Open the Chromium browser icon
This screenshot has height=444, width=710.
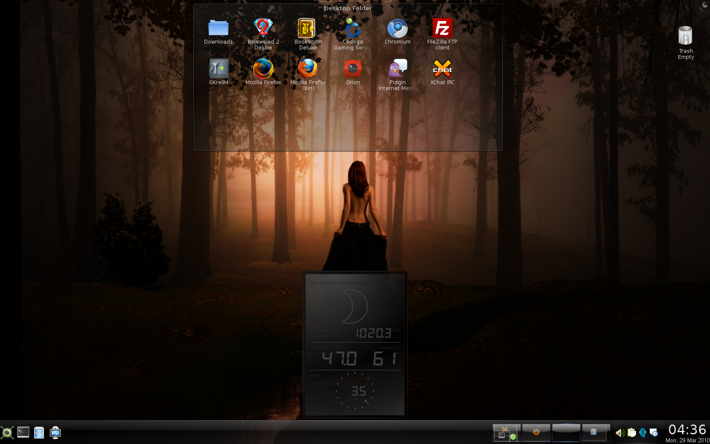coord(397,29)
